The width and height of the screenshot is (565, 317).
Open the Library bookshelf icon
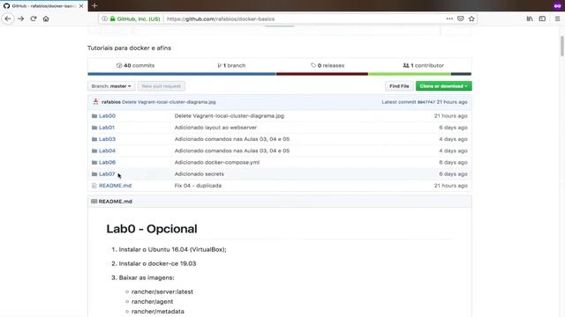click(x=530, y=18)
